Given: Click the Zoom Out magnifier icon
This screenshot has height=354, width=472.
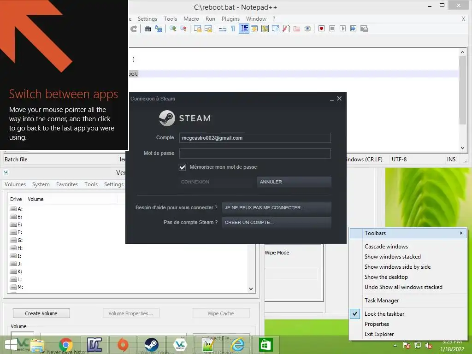Looking at the screenshot, I should [x=183, y=29].
